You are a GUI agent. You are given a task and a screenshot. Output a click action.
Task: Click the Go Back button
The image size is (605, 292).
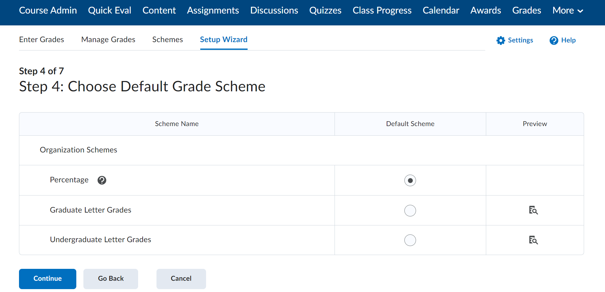pyautogui.click(x=110, y=278)
